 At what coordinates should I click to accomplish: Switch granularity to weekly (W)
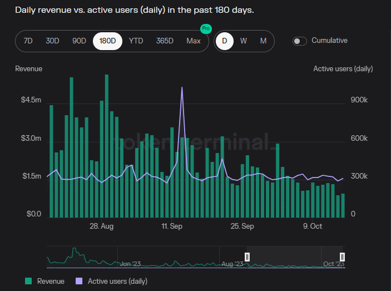click(x=244, y=41)
